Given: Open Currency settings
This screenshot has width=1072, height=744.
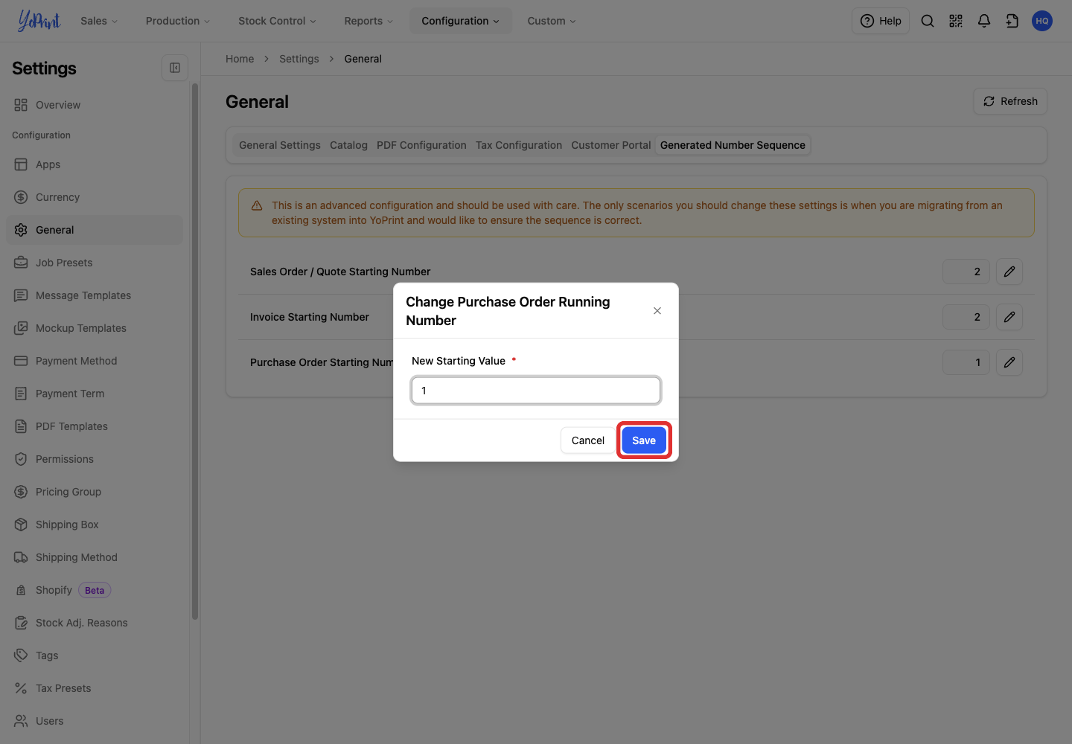Looking at the screenshot, I should point(95,197).
